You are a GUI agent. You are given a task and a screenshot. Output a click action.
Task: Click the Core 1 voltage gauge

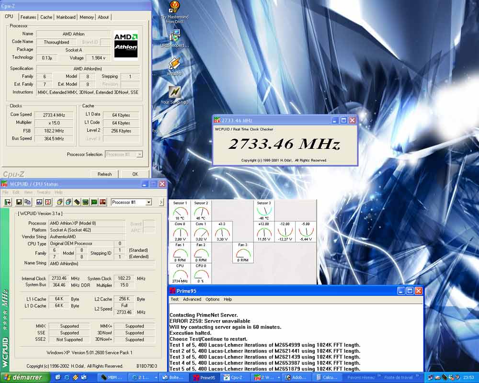pos(201,232)
